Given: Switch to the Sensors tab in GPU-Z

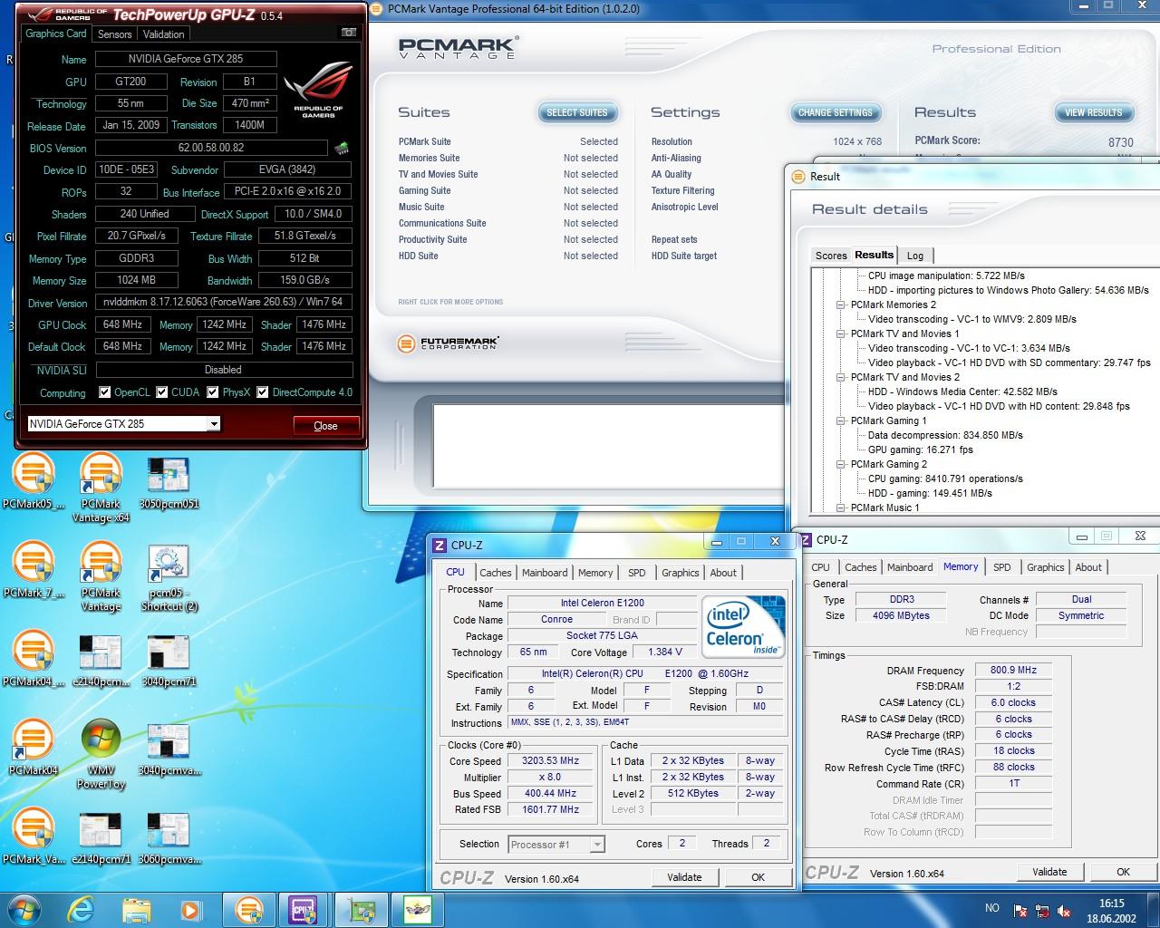Looking at the screenshot, I should point(115,34).
